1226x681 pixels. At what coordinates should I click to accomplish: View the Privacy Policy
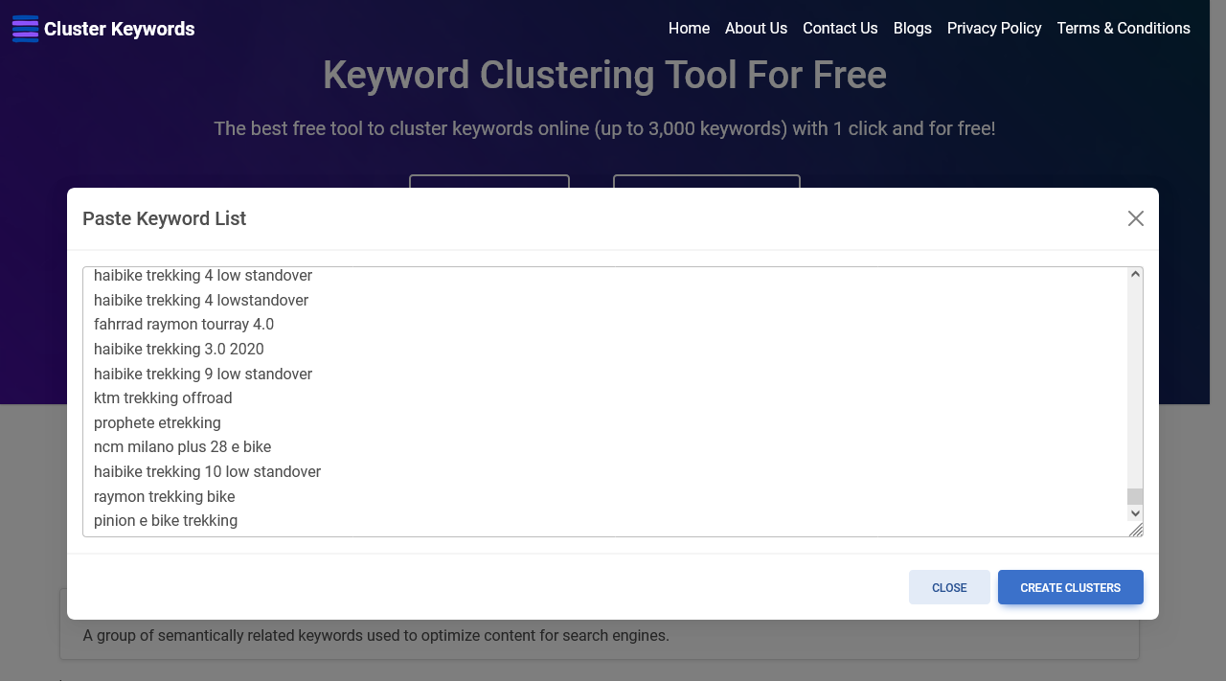[x=994, y=29]
